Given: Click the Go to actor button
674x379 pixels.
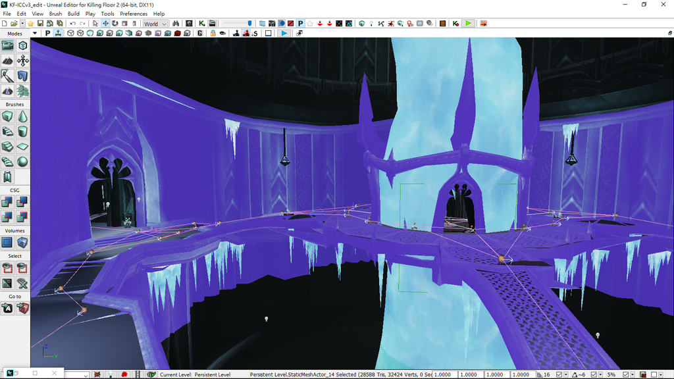Looking at the screenshot, I should point(7,308).
